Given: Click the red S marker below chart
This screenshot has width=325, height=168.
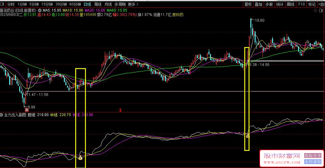Looking at the screenshot, I should [120, 110].
